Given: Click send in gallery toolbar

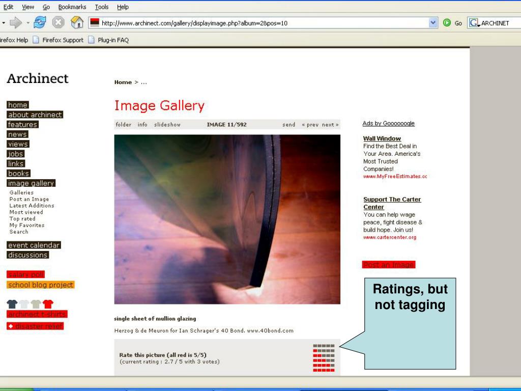Looking at the screenshot, I should pos(289,125).
